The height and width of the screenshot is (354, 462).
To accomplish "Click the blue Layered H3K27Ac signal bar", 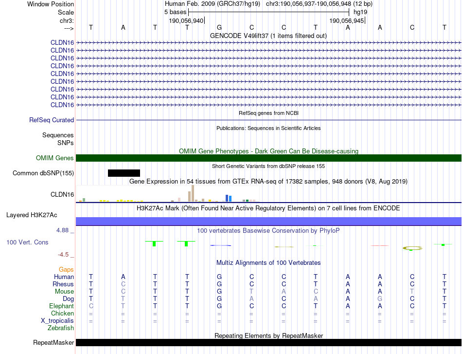I will (269, 222).
